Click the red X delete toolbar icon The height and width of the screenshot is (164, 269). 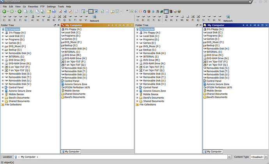pyautogui.click(x=60, y=12)
